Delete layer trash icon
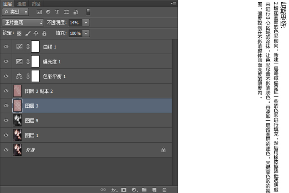The image size is (289, 193). (164, 190)
